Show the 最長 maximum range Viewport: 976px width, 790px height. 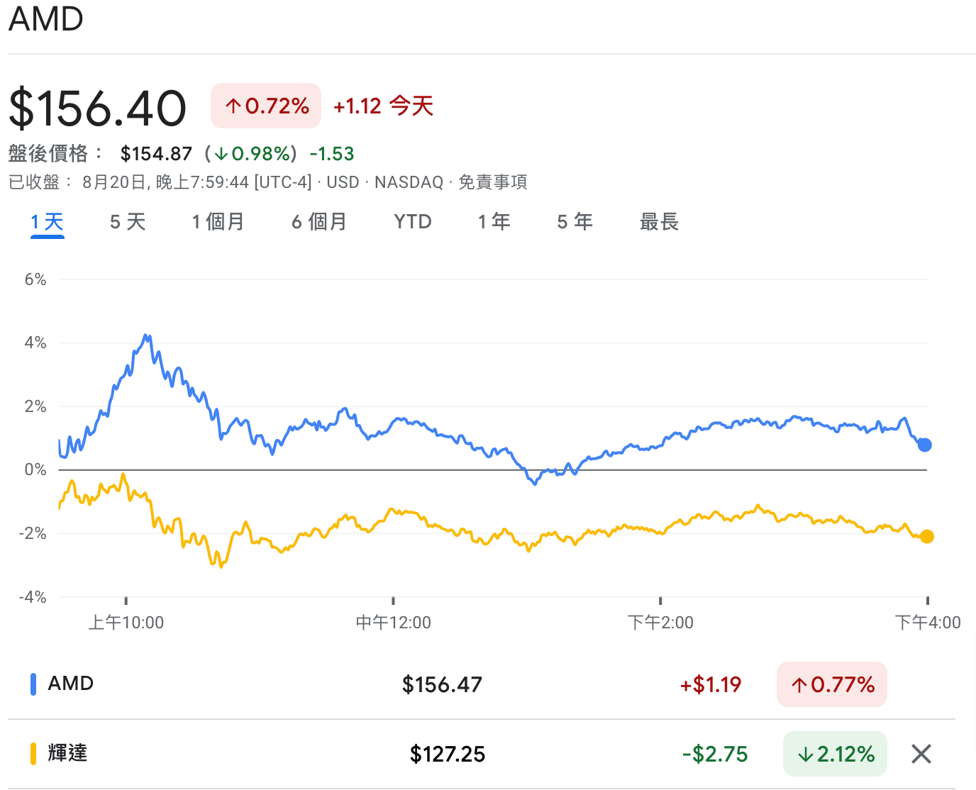click(659, 222)
